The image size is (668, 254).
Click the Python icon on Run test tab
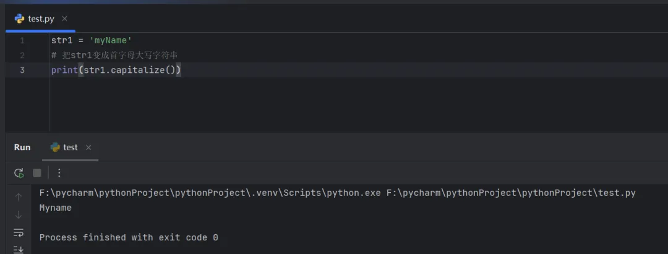pyautogui.click(x=55, y=147)
